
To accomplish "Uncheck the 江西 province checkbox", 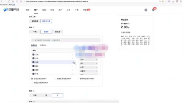I will (34, 55).
